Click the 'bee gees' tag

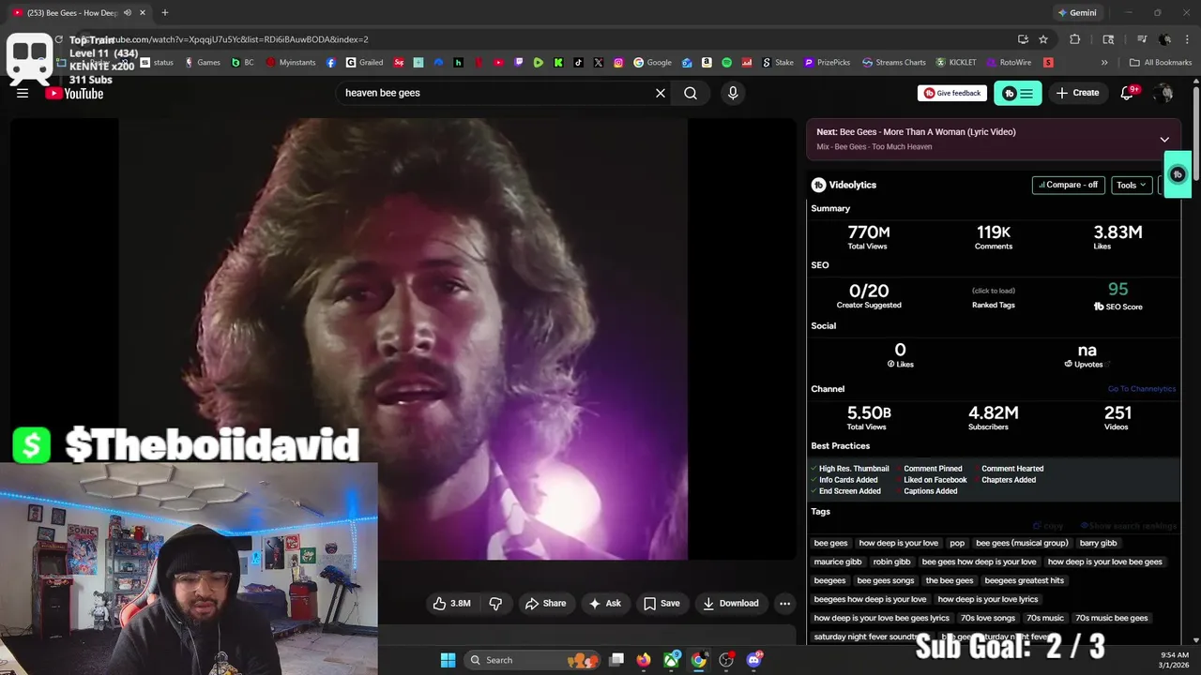tap(830, 543)
